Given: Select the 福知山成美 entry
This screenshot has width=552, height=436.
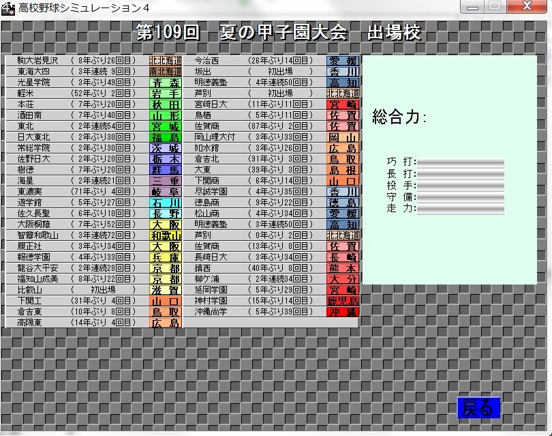Looking at the screenshot, I should [94, 279].
